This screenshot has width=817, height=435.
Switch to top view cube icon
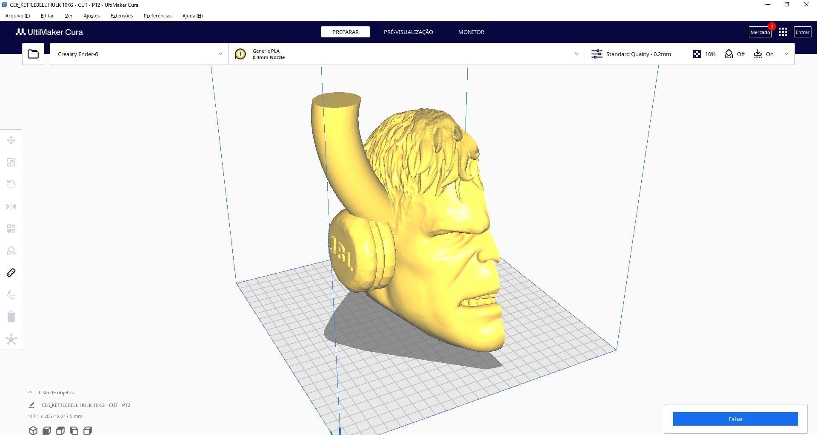[x=60, y=430]
